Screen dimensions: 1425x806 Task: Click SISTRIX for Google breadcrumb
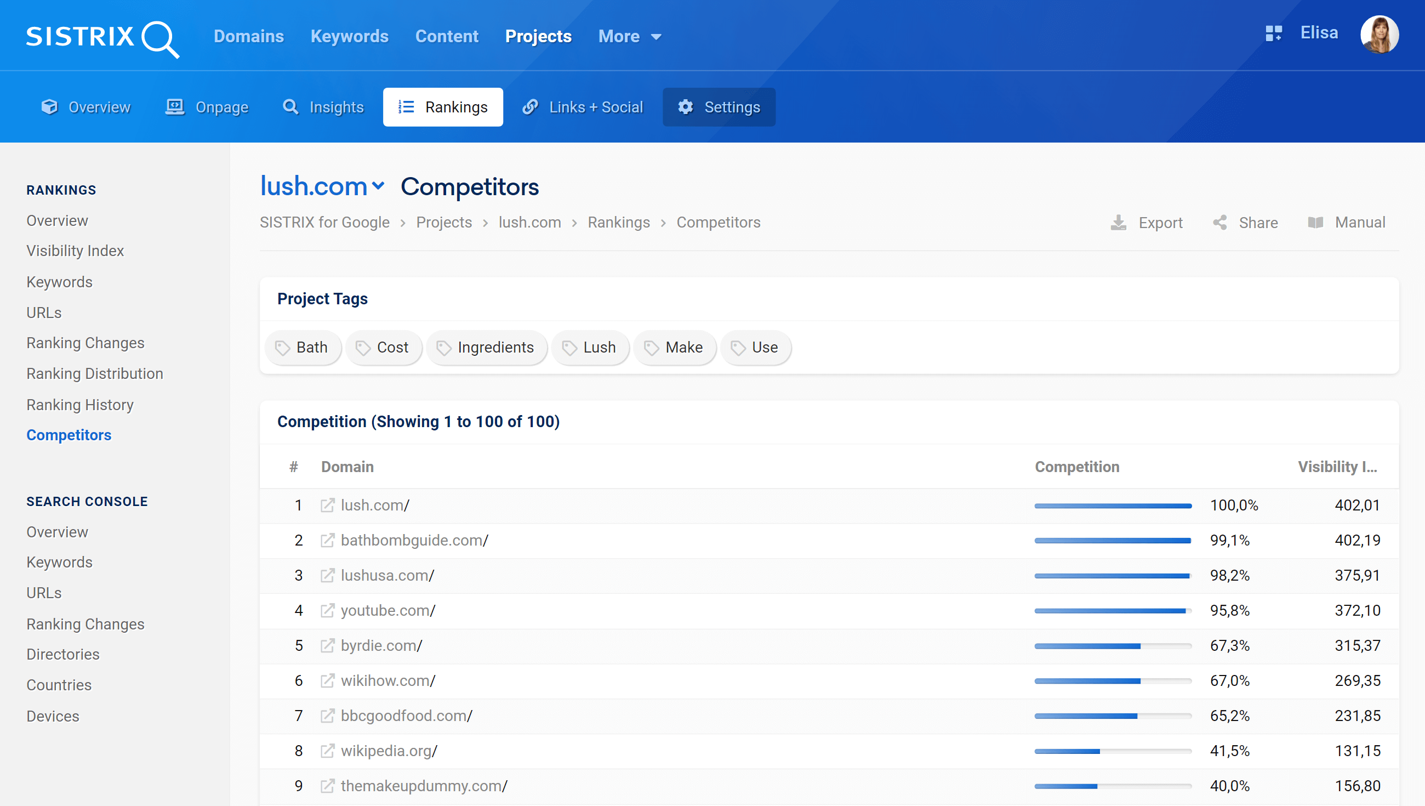(x=324, y=223)
